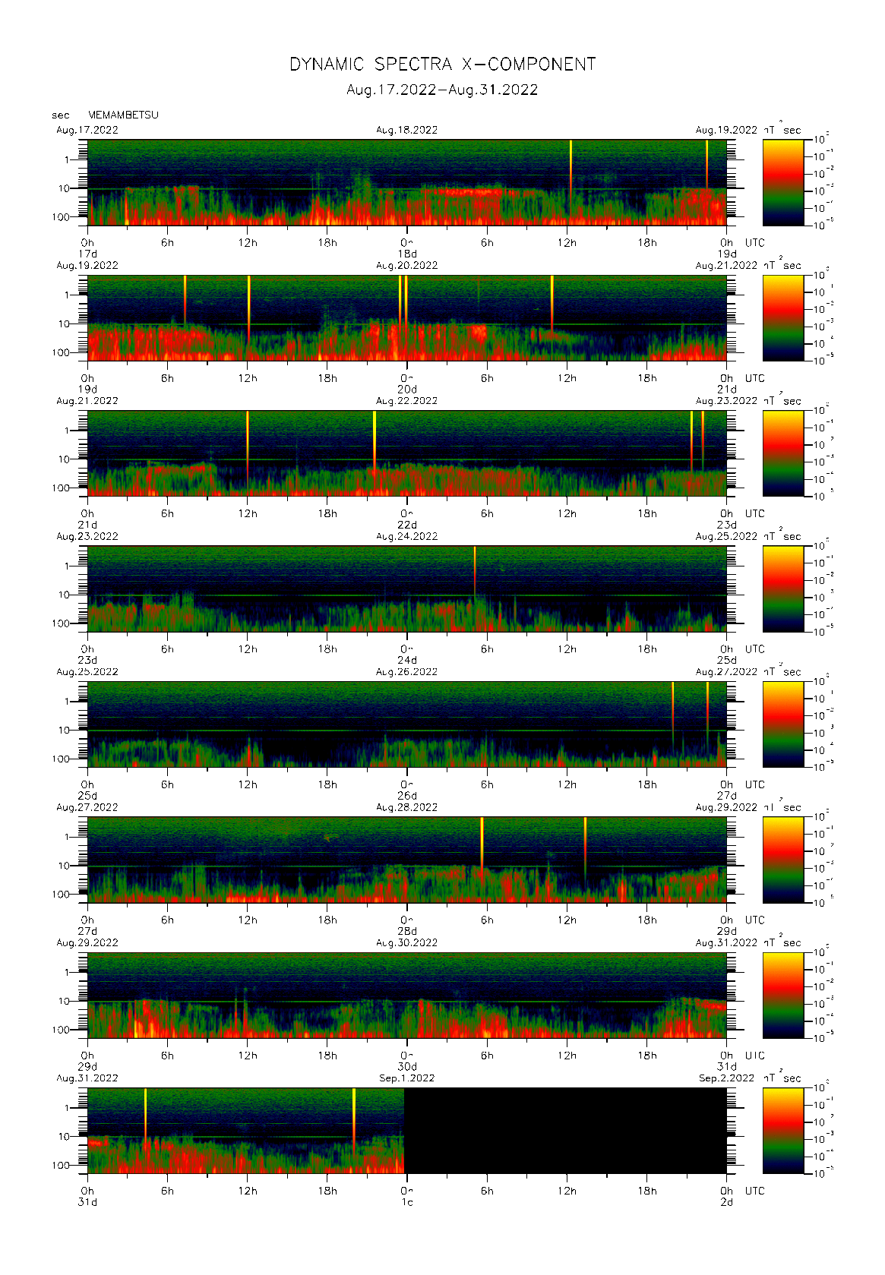Click the Aug.29–31 spectrogram panel
885x1275 pixels.
coord(407,996)
